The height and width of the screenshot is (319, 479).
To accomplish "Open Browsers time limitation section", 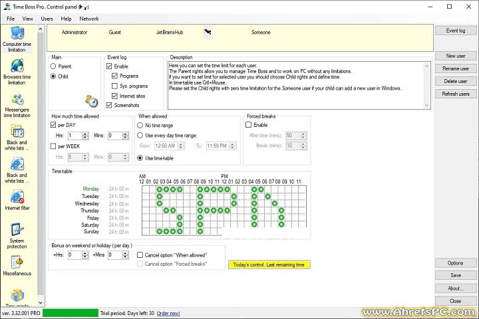I will coord(17,72).
